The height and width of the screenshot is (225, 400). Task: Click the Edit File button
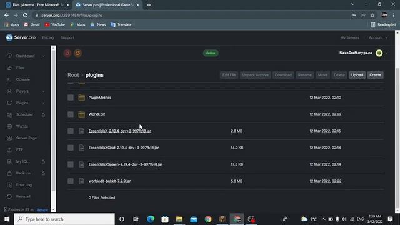229,75
